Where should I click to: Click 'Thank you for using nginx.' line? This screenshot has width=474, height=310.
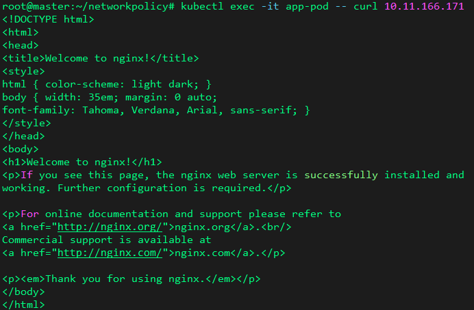point(132,279)
